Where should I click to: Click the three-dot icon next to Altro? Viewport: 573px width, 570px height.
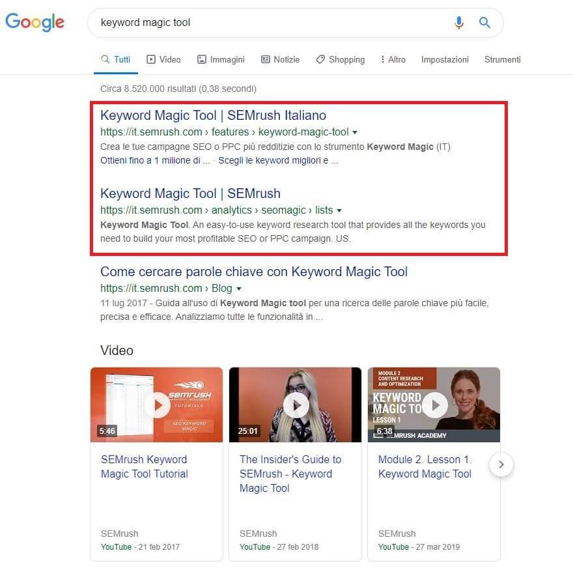click(384, 59)
